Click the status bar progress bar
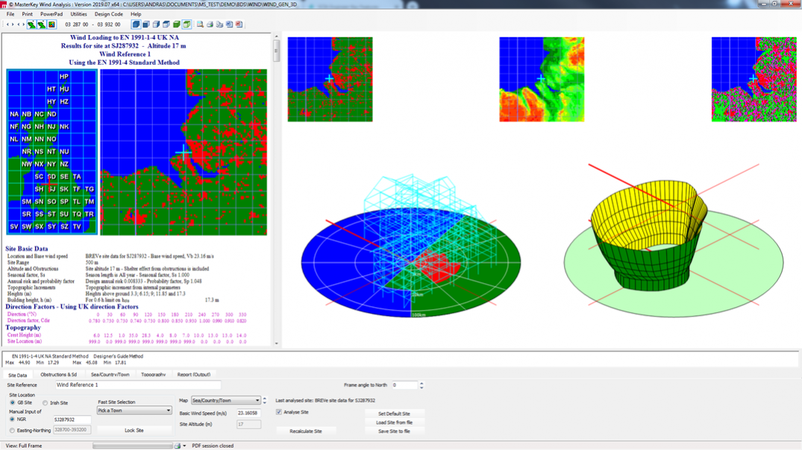 [133, 446]
